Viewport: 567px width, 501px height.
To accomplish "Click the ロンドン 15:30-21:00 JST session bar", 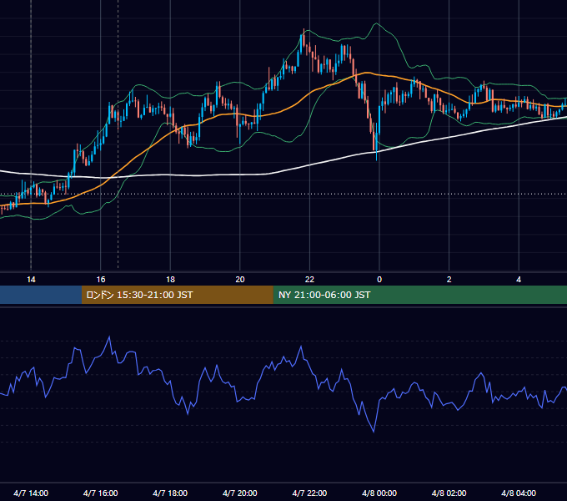I will pos(177,295).
